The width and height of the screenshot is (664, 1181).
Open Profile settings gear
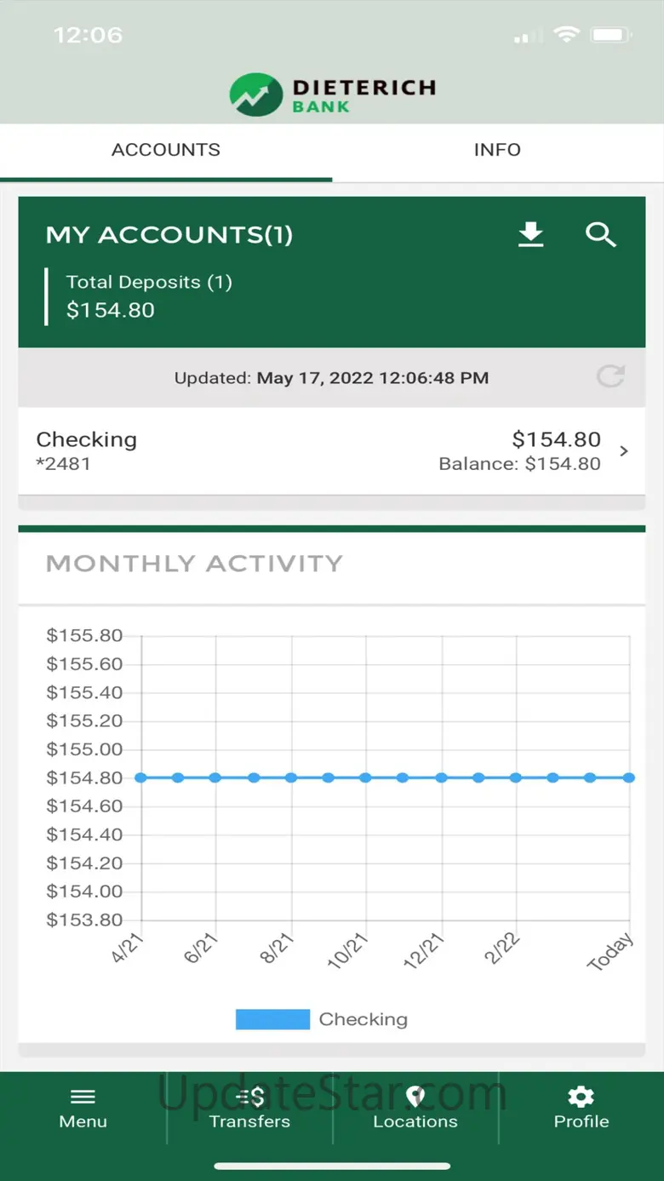(581, 1096)
